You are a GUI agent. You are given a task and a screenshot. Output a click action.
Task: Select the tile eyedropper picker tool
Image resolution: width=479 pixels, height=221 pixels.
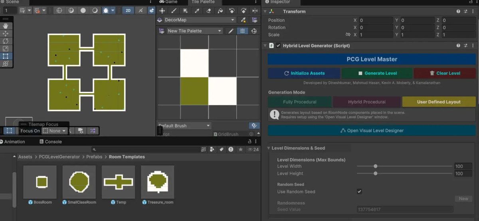click(x=196, y=11)
